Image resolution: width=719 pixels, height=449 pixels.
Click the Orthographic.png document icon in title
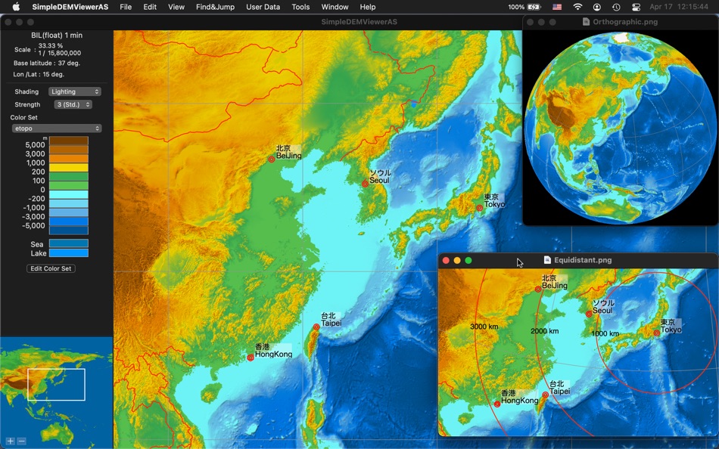586,21
